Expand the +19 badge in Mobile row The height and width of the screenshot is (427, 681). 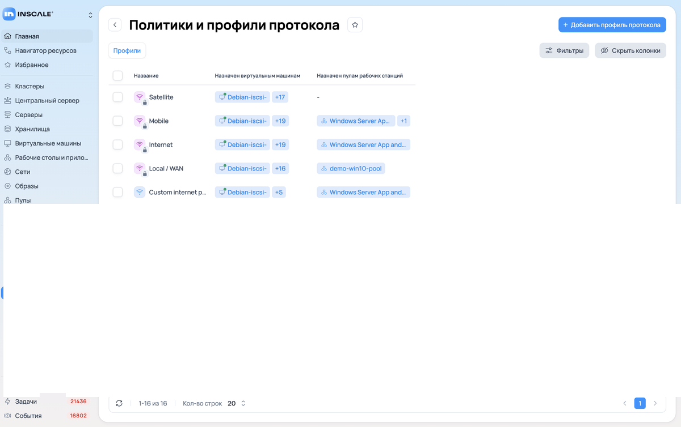pyautogui.click(x=280, y=121)
